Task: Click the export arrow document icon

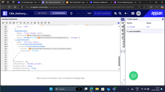Action: [x=42, y=23]
